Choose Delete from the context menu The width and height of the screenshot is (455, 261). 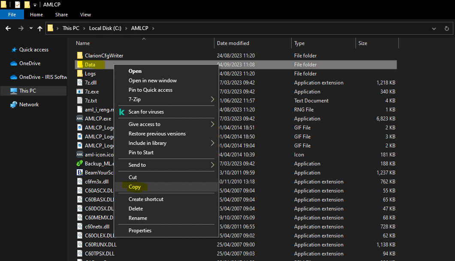pyautogui.click(x=166, y=209)
